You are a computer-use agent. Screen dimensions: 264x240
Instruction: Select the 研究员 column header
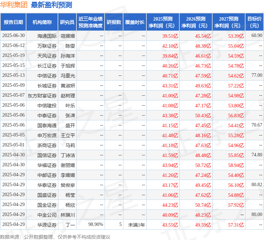pos(67,22)
